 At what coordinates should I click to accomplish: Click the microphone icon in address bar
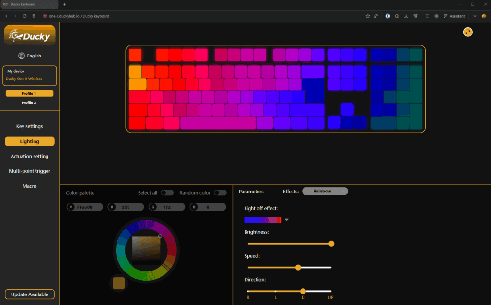[x=34, y=16]
